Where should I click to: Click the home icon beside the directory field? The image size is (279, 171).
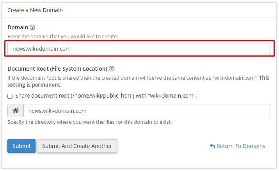click(16, 110)
